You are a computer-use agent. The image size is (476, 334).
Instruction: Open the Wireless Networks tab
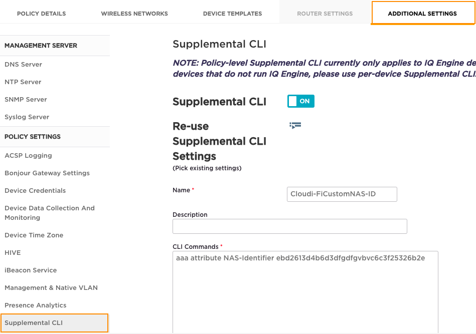[134, 14]
